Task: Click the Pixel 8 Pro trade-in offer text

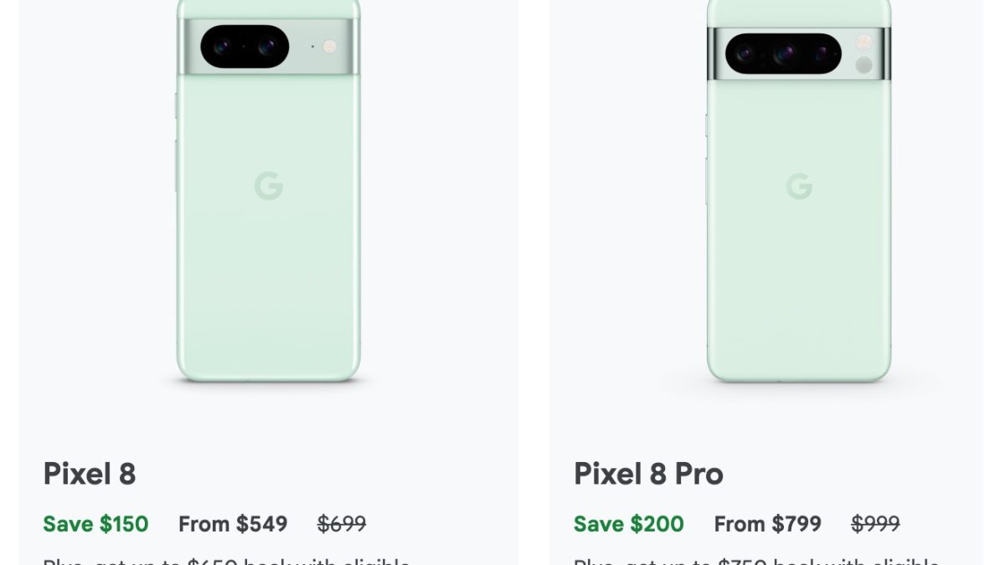Action: coord(756,560)
